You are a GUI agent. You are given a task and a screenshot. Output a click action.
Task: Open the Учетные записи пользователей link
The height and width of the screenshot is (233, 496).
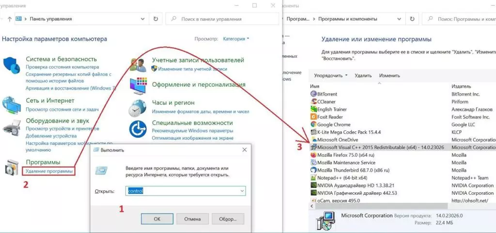pos(198,60)
